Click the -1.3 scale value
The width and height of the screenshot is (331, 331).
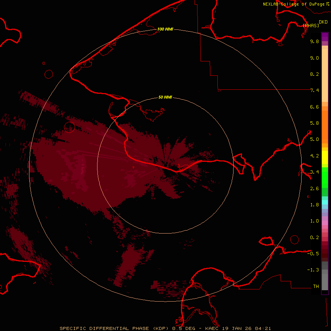(313, 270)
